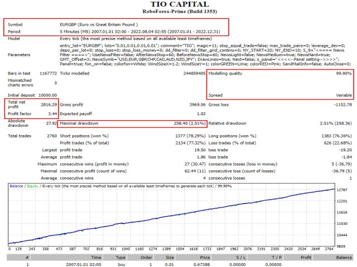Click the Mismatched charts errors label

pos(20,83)
